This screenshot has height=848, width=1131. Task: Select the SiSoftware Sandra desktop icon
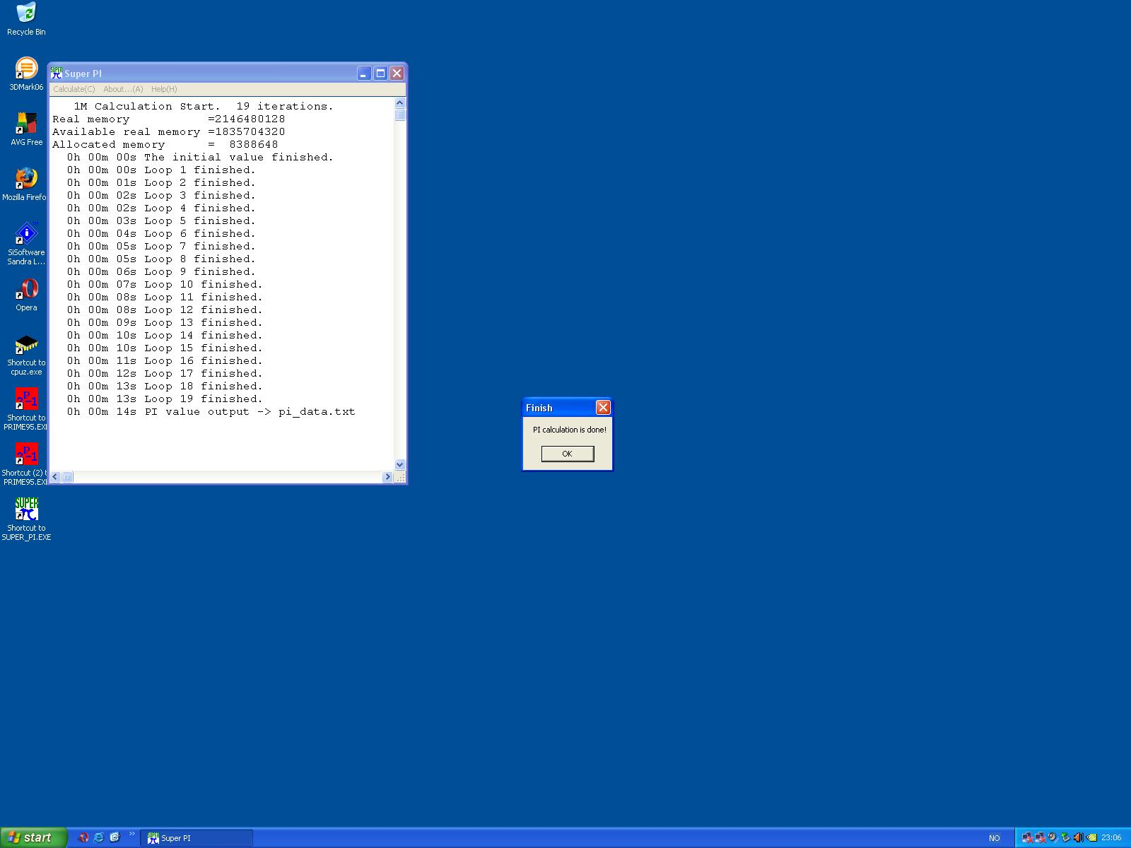(x=26, y=244)
